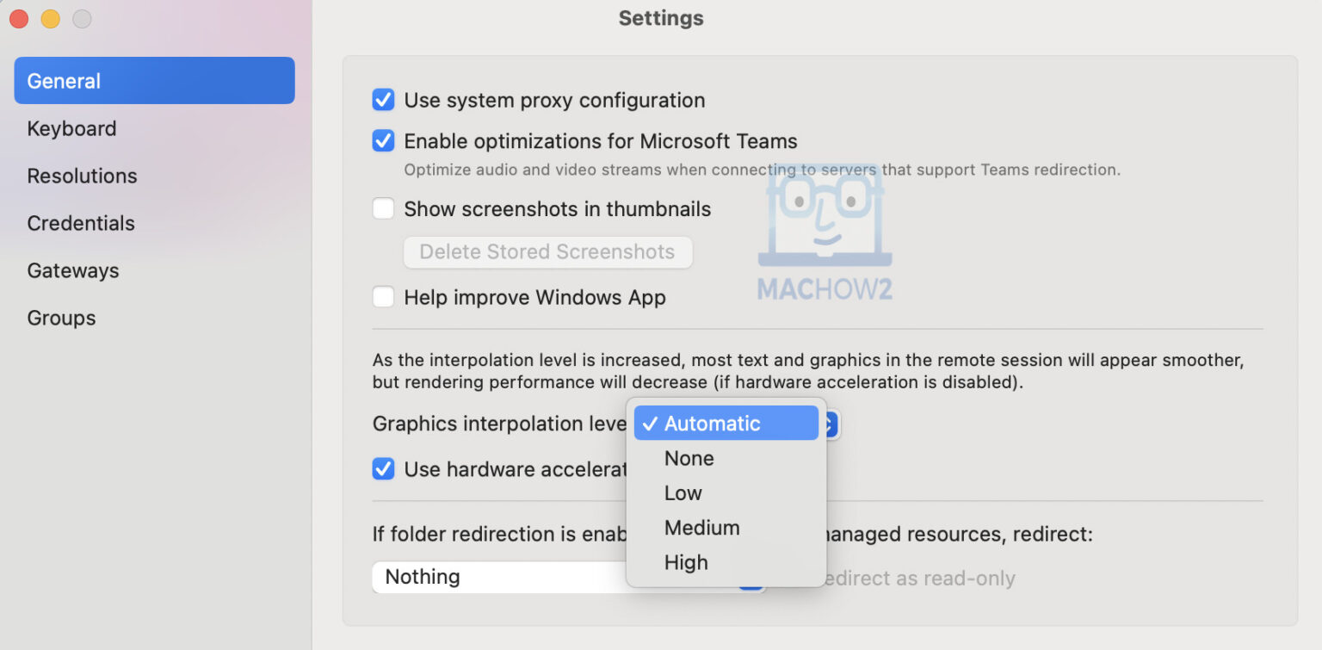Check Help improve Windows App

(383, 296)
